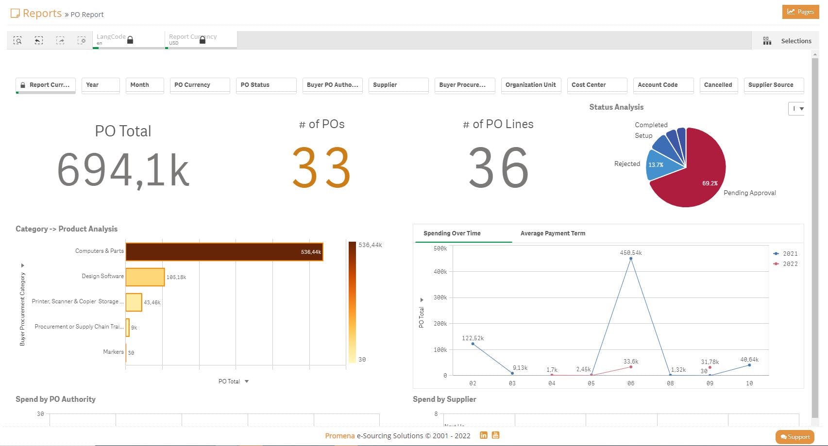The height and width of the screenshot is (446, 828).
Task: Open the Buyer PO Autho... filter
Action: click(x=333, y=85)
